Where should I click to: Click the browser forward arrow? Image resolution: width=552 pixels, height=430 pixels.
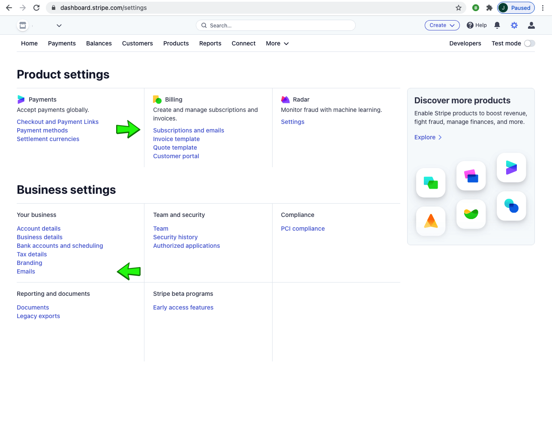23,8
